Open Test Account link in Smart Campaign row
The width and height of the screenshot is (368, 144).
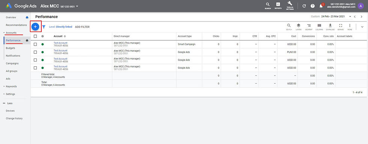pos(60,43)
